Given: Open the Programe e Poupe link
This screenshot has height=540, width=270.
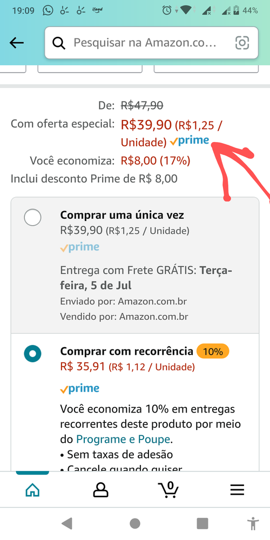Looking at the screenshot, I should [123, 439].
